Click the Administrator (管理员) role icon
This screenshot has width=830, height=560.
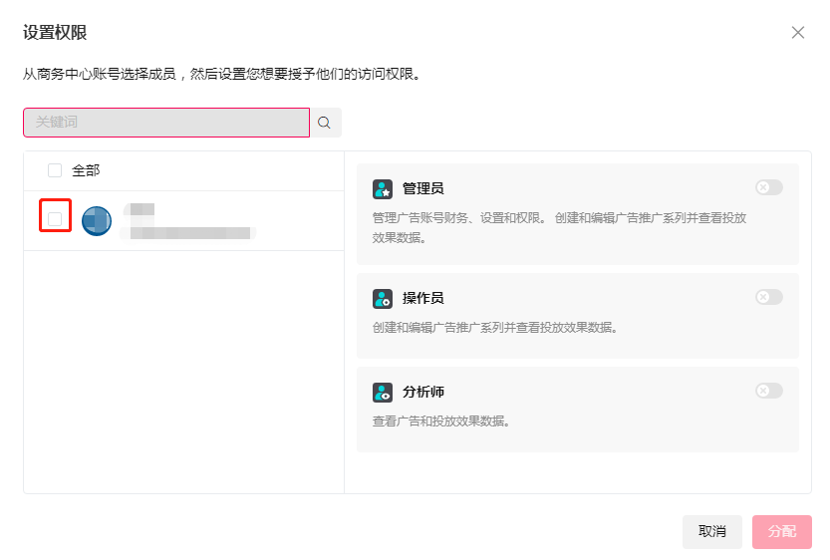[x=383, y=189]
